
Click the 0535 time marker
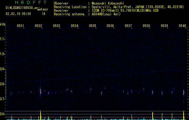(x=93, y=26)
